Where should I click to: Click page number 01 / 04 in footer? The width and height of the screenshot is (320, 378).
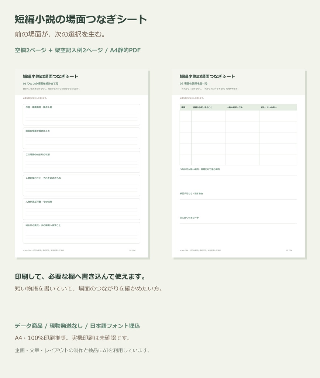(132, 250)
